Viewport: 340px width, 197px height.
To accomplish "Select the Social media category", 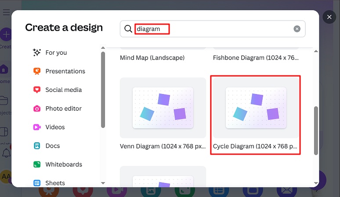I will pos(64,90).
